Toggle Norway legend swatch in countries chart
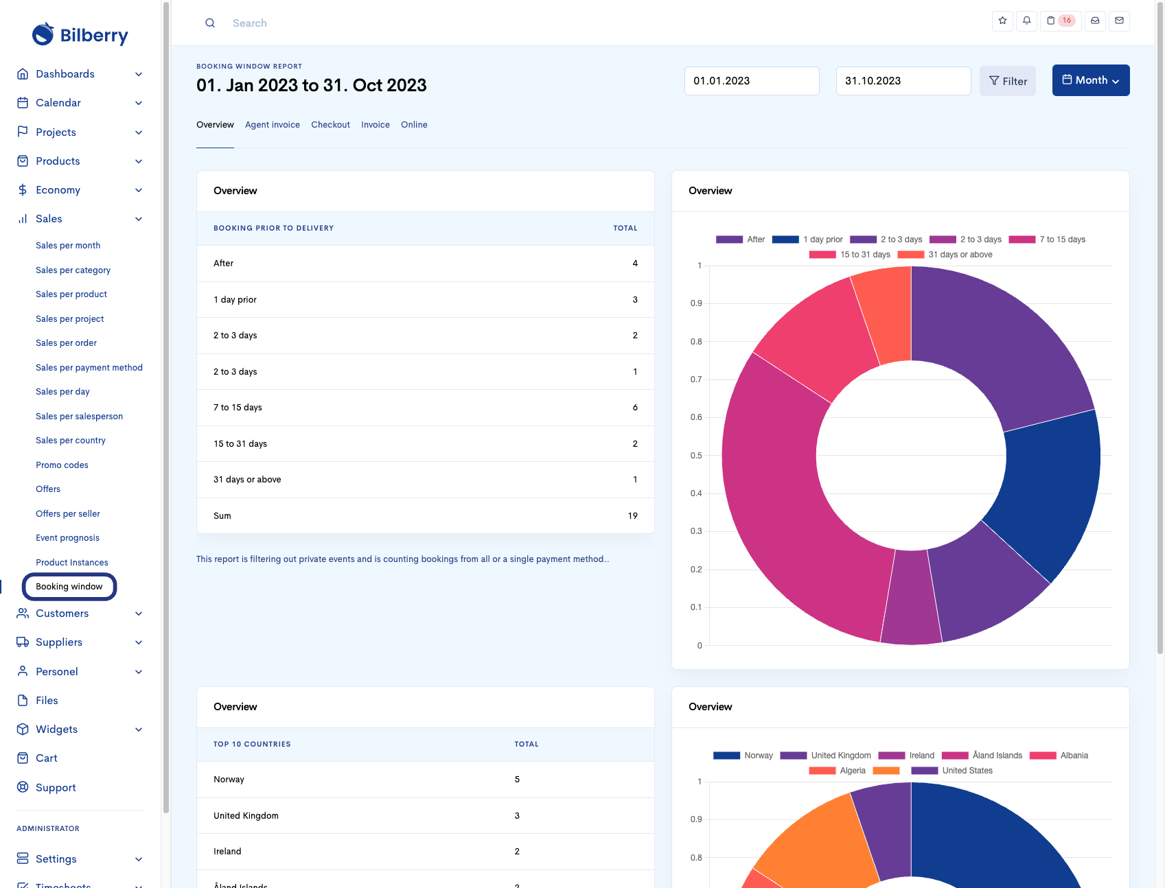1165x888 pixels. coord(726,756)
